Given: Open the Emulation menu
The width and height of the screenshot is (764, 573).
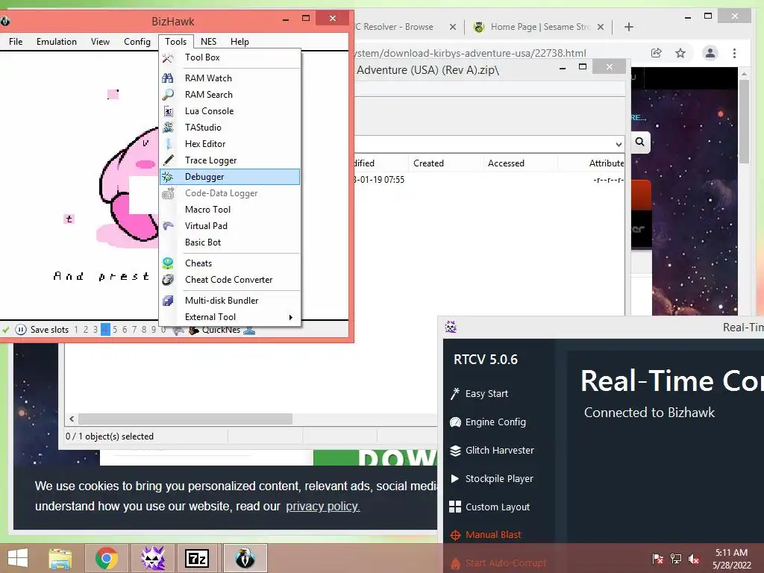Looking at the screenshot, I should [x=57, y=42].
